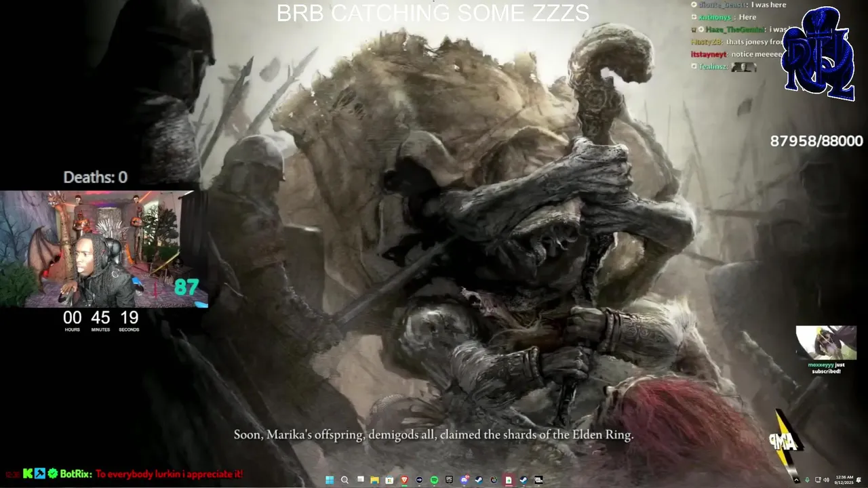Viewport: 868px width, 488px height.
Task: Open Discord with notification badge
Action: [465, 480]
